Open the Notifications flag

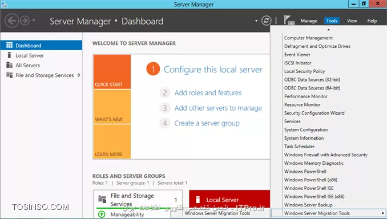coord(288,20)
